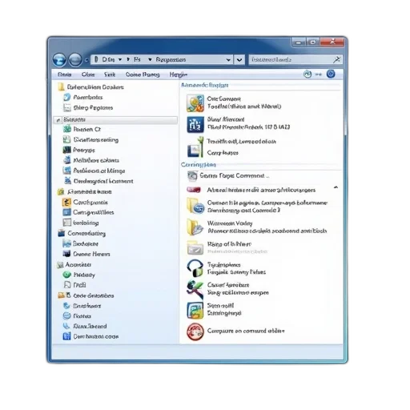Select the dark blue briefcase icon in navigation pane

click(x=62, y=233)
